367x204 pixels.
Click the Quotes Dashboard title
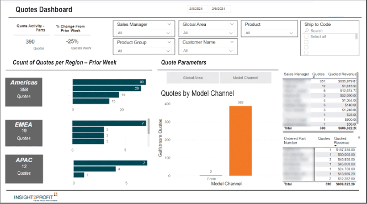[44, 9]
